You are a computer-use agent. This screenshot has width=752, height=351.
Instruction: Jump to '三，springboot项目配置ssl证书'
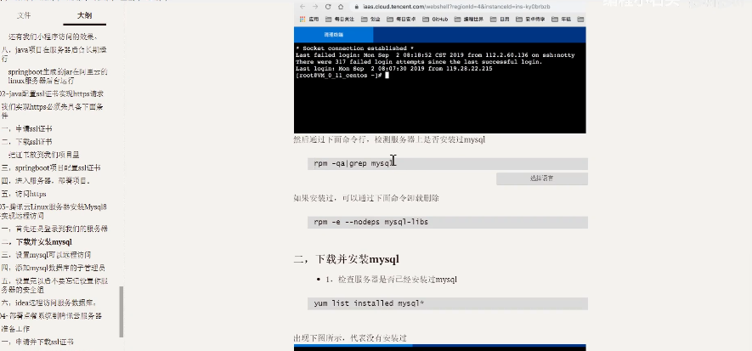[51, 167]
